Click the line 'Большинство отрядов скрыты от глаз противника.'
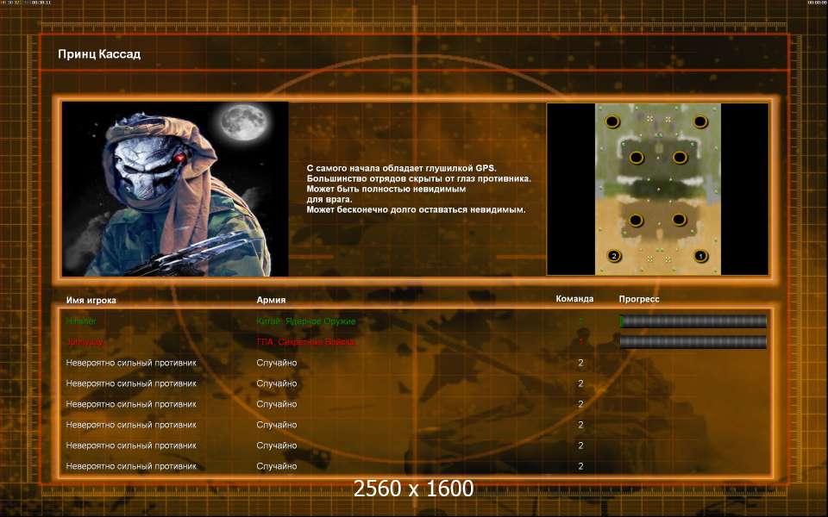The height and width of the screenshot is (517, 828). (419, 178)
